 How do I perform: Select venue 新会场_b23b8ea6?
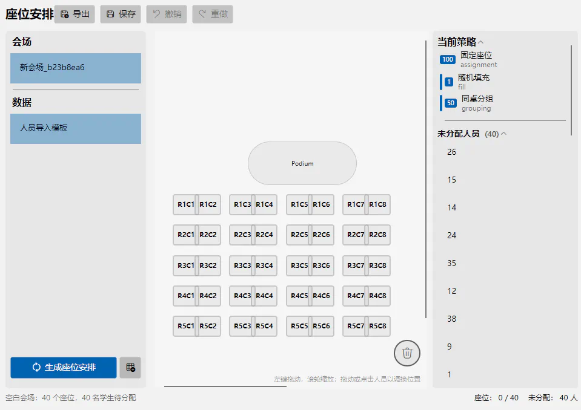click(76, 68)
